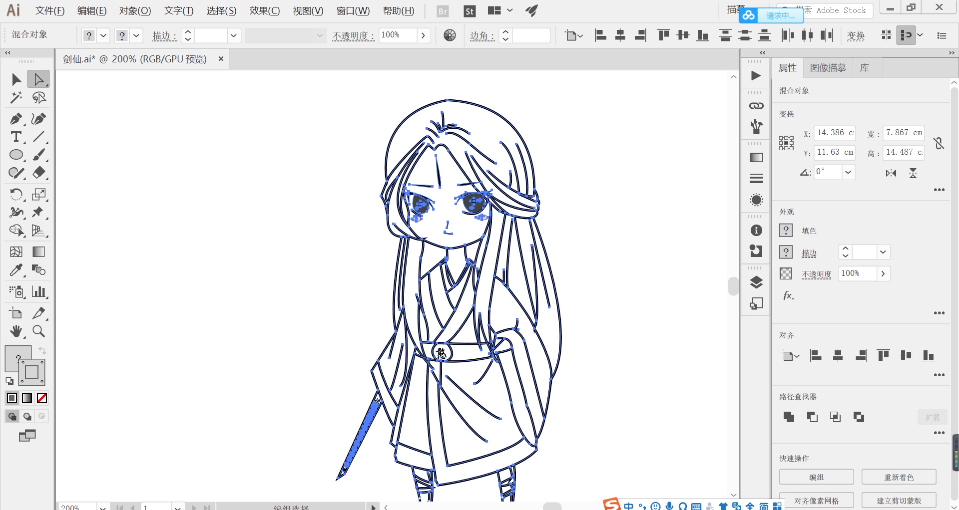Select the Curvature tool
The height and width of the screenshot is (510, 959).
[38, 119]
